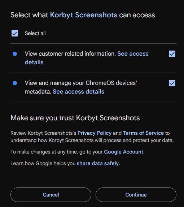
Task: Open the Terms of Service link
Action: tap(143, 133)
